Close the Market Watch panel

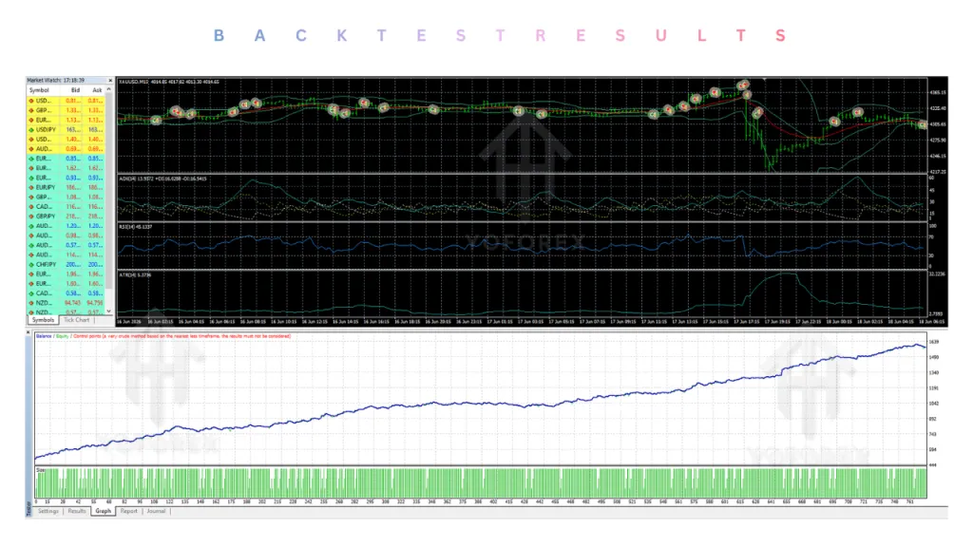point(110,81)
